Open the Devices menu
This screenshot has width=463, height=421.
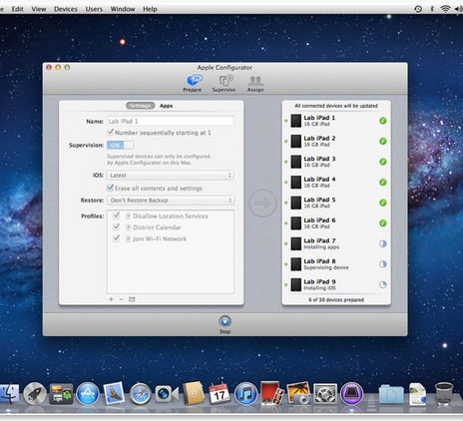(66, 9)
